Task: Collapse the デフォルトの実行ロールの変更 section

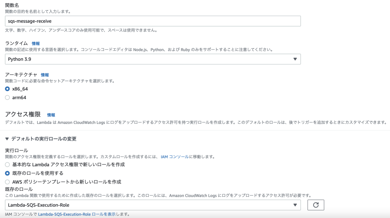Action: coord(41,139)
